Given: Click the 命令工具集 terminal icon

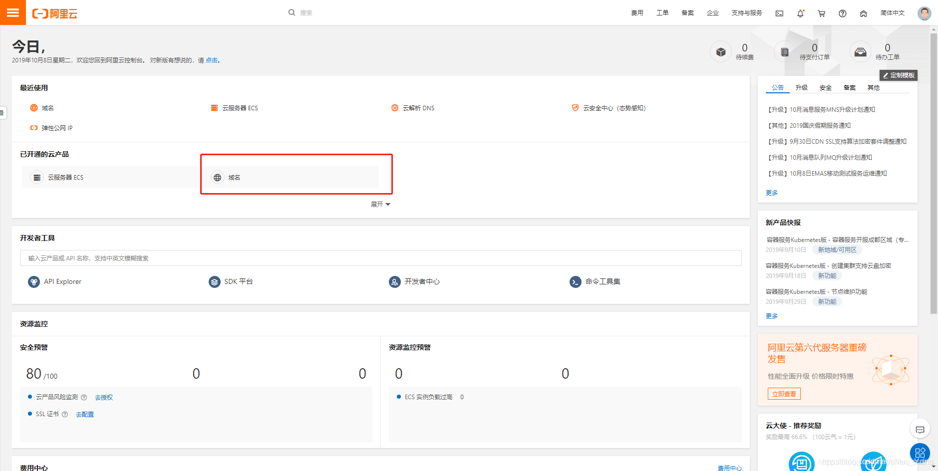Looking at the screenshot, I should click(575, 282).
